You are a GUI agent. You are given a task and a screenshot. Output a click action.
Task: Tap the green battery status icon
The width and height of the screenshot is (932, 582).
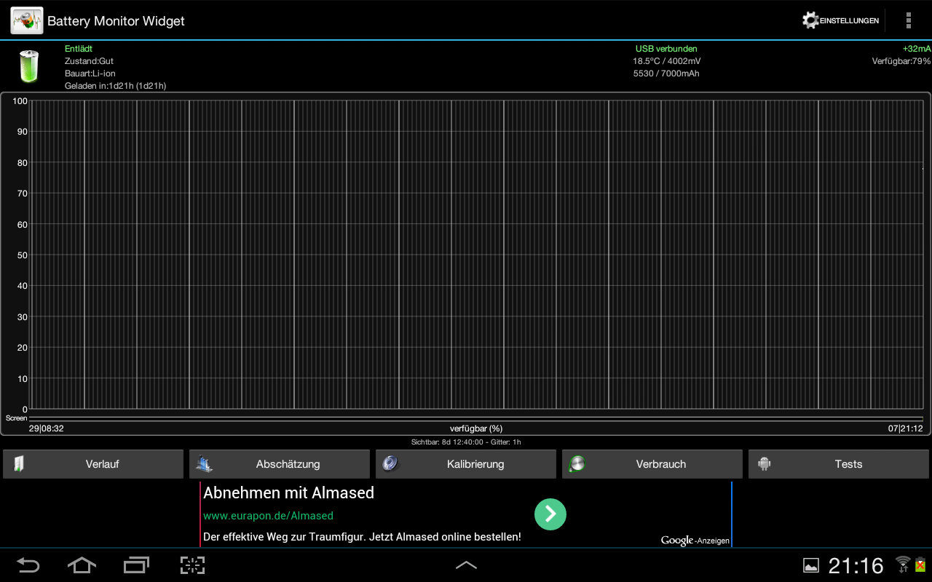[x=29, y=66]
